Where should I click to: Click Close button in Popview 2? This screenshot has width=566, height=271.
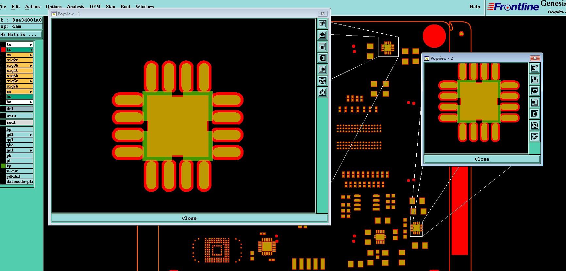(x=482, y=159)
